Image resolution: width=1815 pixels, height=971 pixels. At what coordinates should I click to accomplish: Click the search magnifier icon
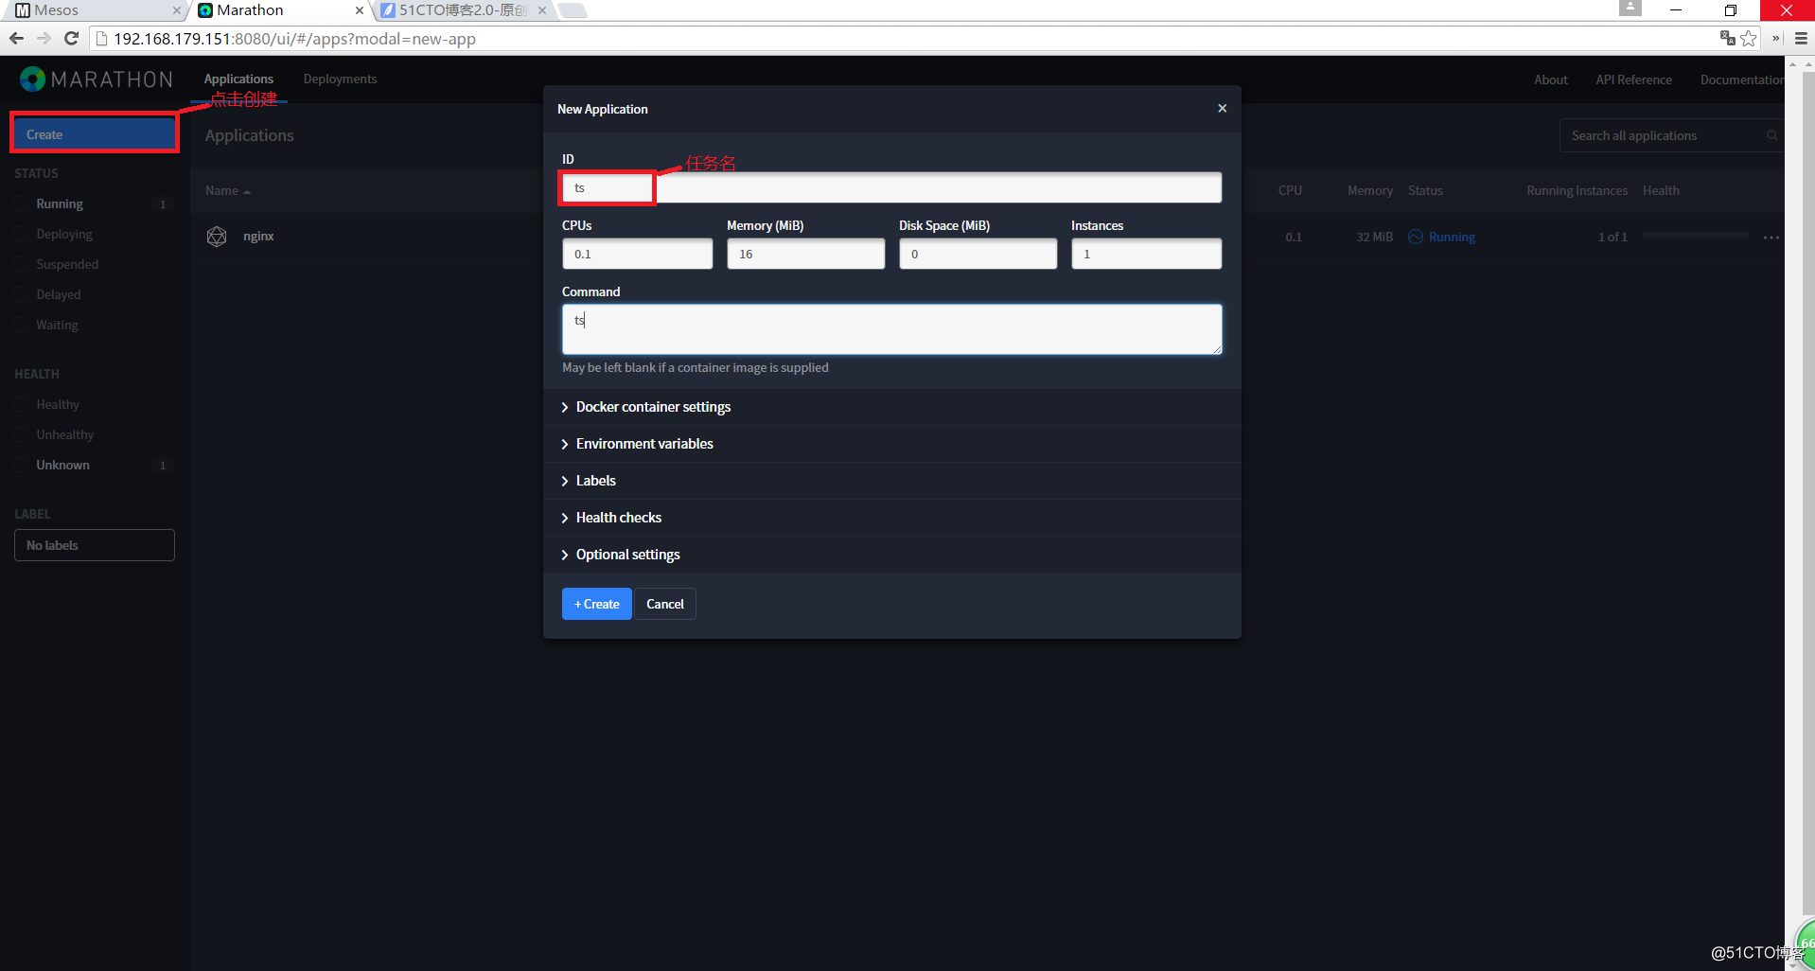pos(1771,136)
